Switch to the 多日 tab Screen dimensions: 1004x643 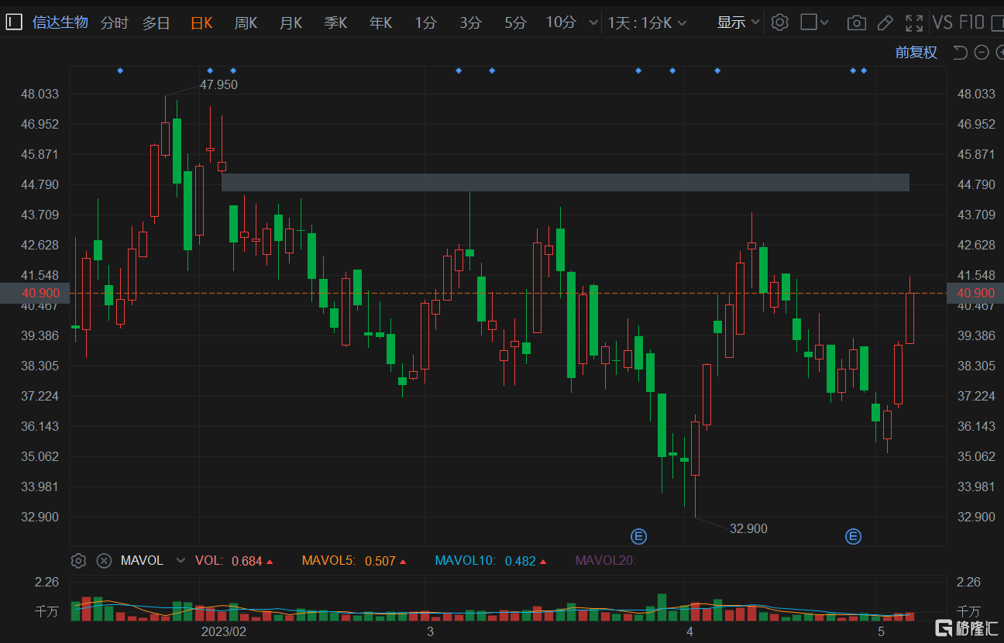[x=156, y=22]
